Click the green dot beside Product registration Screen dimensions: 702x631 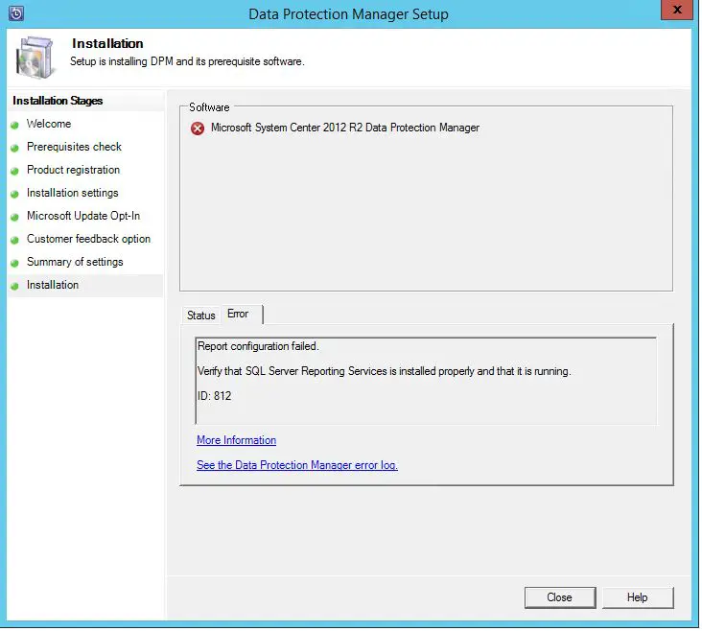pos(14,171)
